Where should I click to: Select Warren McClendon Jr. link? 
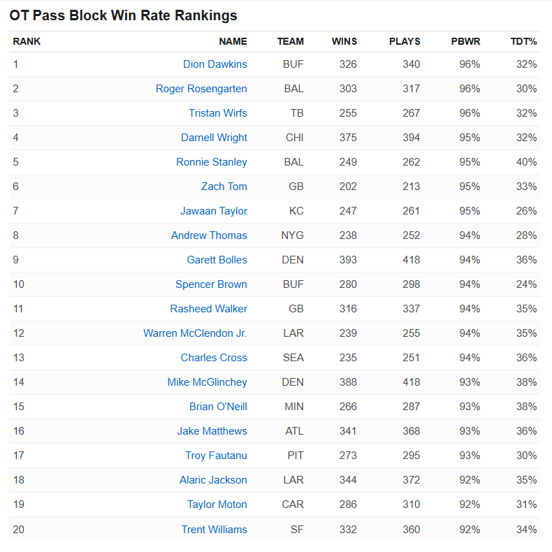(195, 333)
